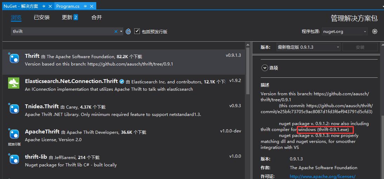Image resolution: width=384 pixels, height=179 pixels.
Task: Clear the thrift search text
Action: [x=116, y=32]
